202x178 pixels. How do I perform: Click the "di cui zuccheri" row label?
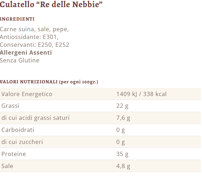22,142
